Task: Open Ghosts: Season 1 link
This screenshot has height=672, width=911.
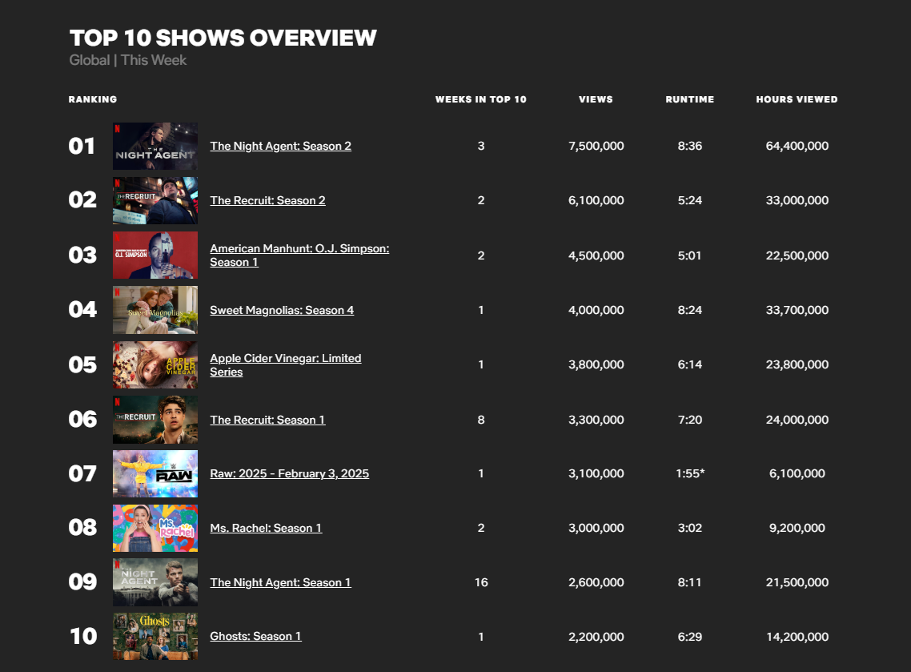Action: coord(255,637)
